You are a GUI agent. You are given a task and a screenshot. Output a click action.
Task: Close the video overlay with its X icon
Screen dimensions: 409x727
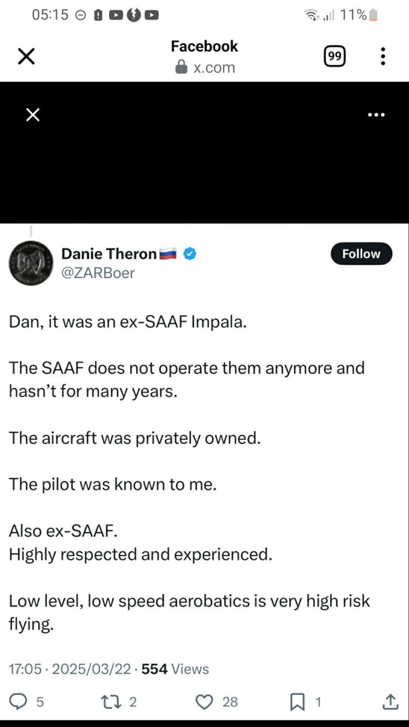pos(32,115)
